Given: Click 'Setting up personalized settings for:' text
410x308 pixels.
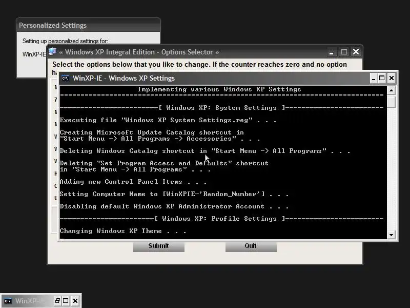Looking at the screenshot, I should (x=65, y=41).
